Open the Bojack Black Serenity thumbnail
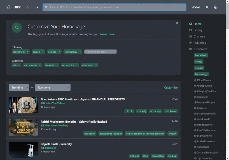 23,150
